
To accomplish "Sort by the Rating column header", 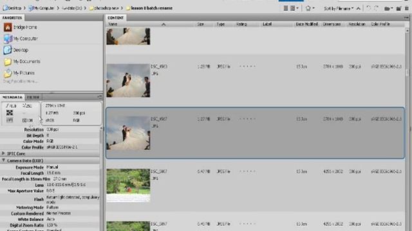I will (241, 24).
